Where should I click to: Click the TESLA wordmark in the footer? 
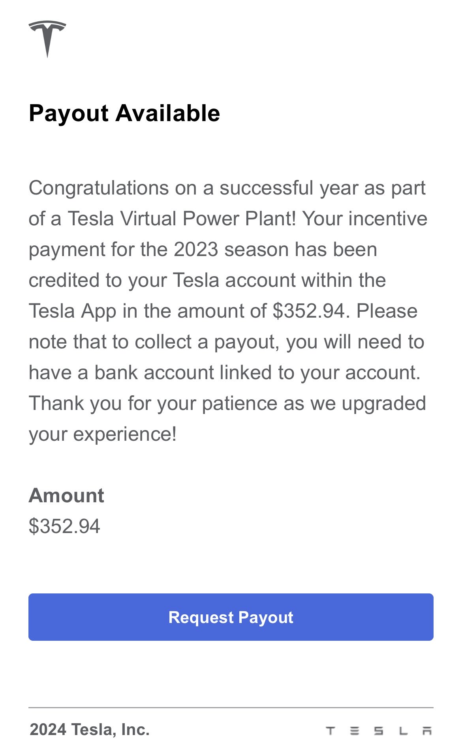[x=379, y=731]
